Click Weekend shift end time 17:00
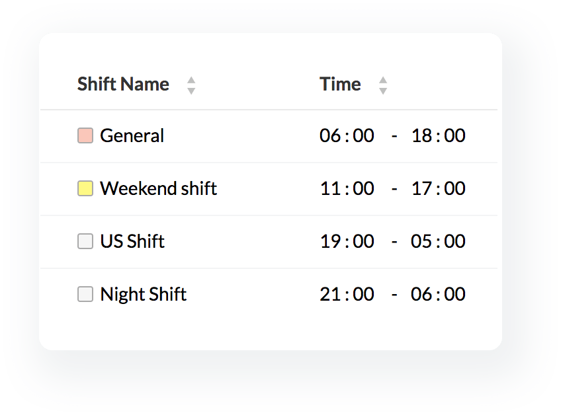Image resolution: width=561 pixels, height=415 pixels. pos(438,189)
